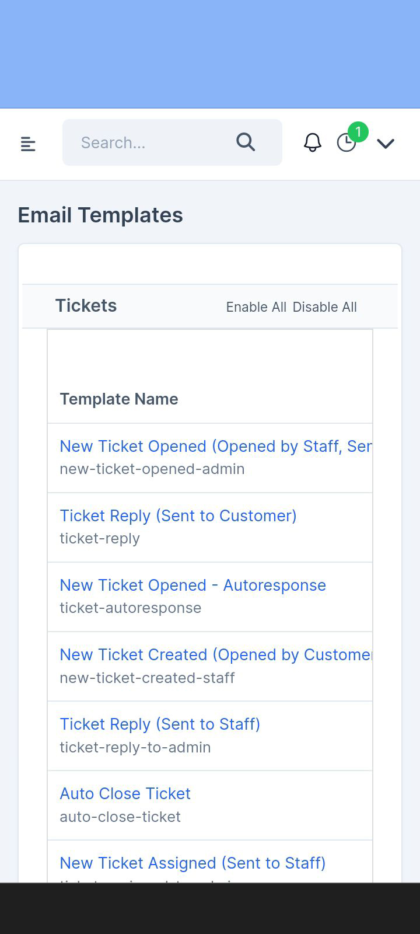Open Ticket Reply (Sent to Customer) template
This screenshot has height=934, width=420.
(178, 516)
